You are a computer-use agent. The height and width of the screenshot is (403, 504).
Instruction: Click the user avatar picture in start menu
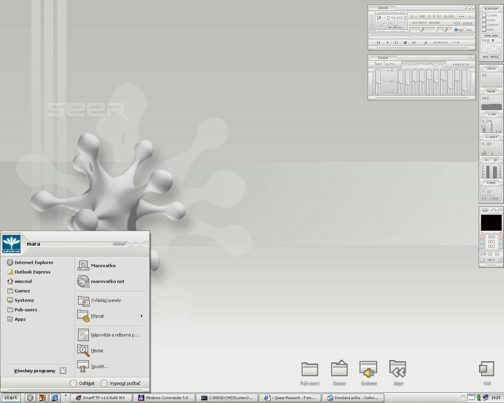click(11, 244)
